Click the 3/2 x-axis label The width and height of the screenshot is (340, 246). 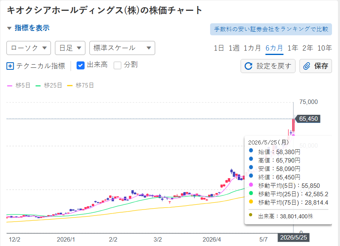[x=158, y=240]
